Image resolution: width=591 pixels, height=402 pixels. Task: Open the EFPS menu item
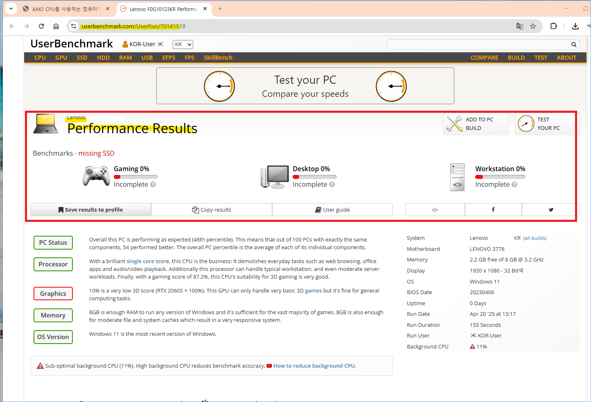pyautogui.click(x=169, y=58)
